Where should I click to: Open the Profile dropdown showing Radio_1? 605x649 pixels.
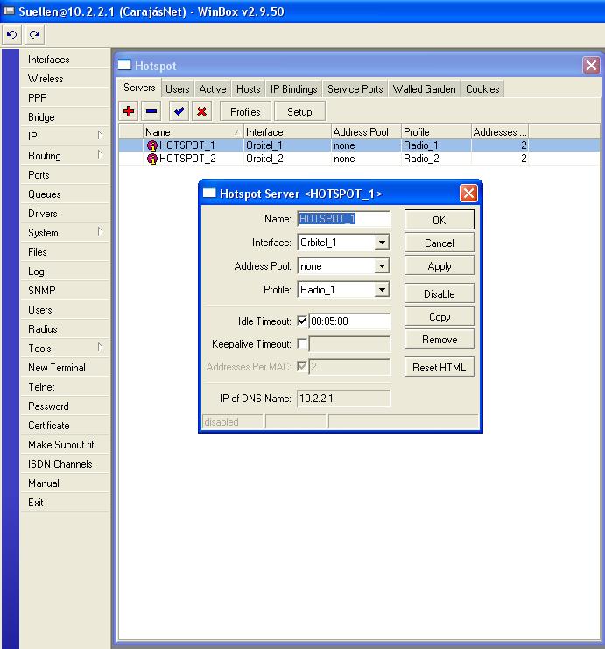[x=382, y=289]
